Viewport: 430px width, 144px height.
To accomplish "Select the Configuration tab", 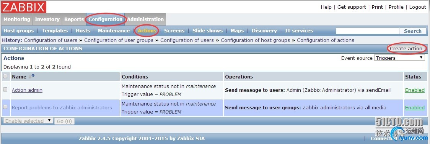I will pyautogui.click(x=105, y=19).
